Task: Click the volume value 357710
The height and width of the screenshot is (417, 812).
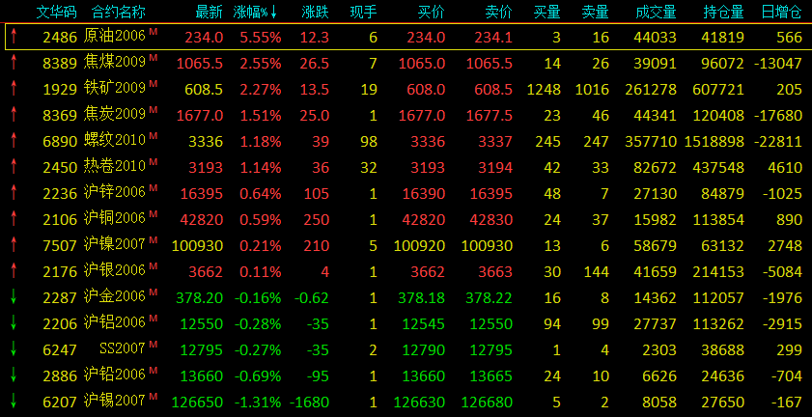Action: (651, 141)
